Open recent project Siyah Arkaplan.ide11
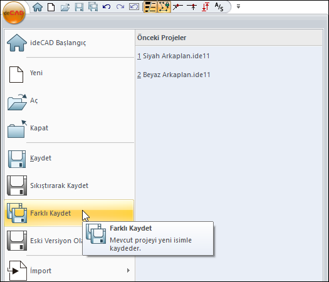Image resolution: width=329 pixels, height=282 pixels. [x=174, y=56]
